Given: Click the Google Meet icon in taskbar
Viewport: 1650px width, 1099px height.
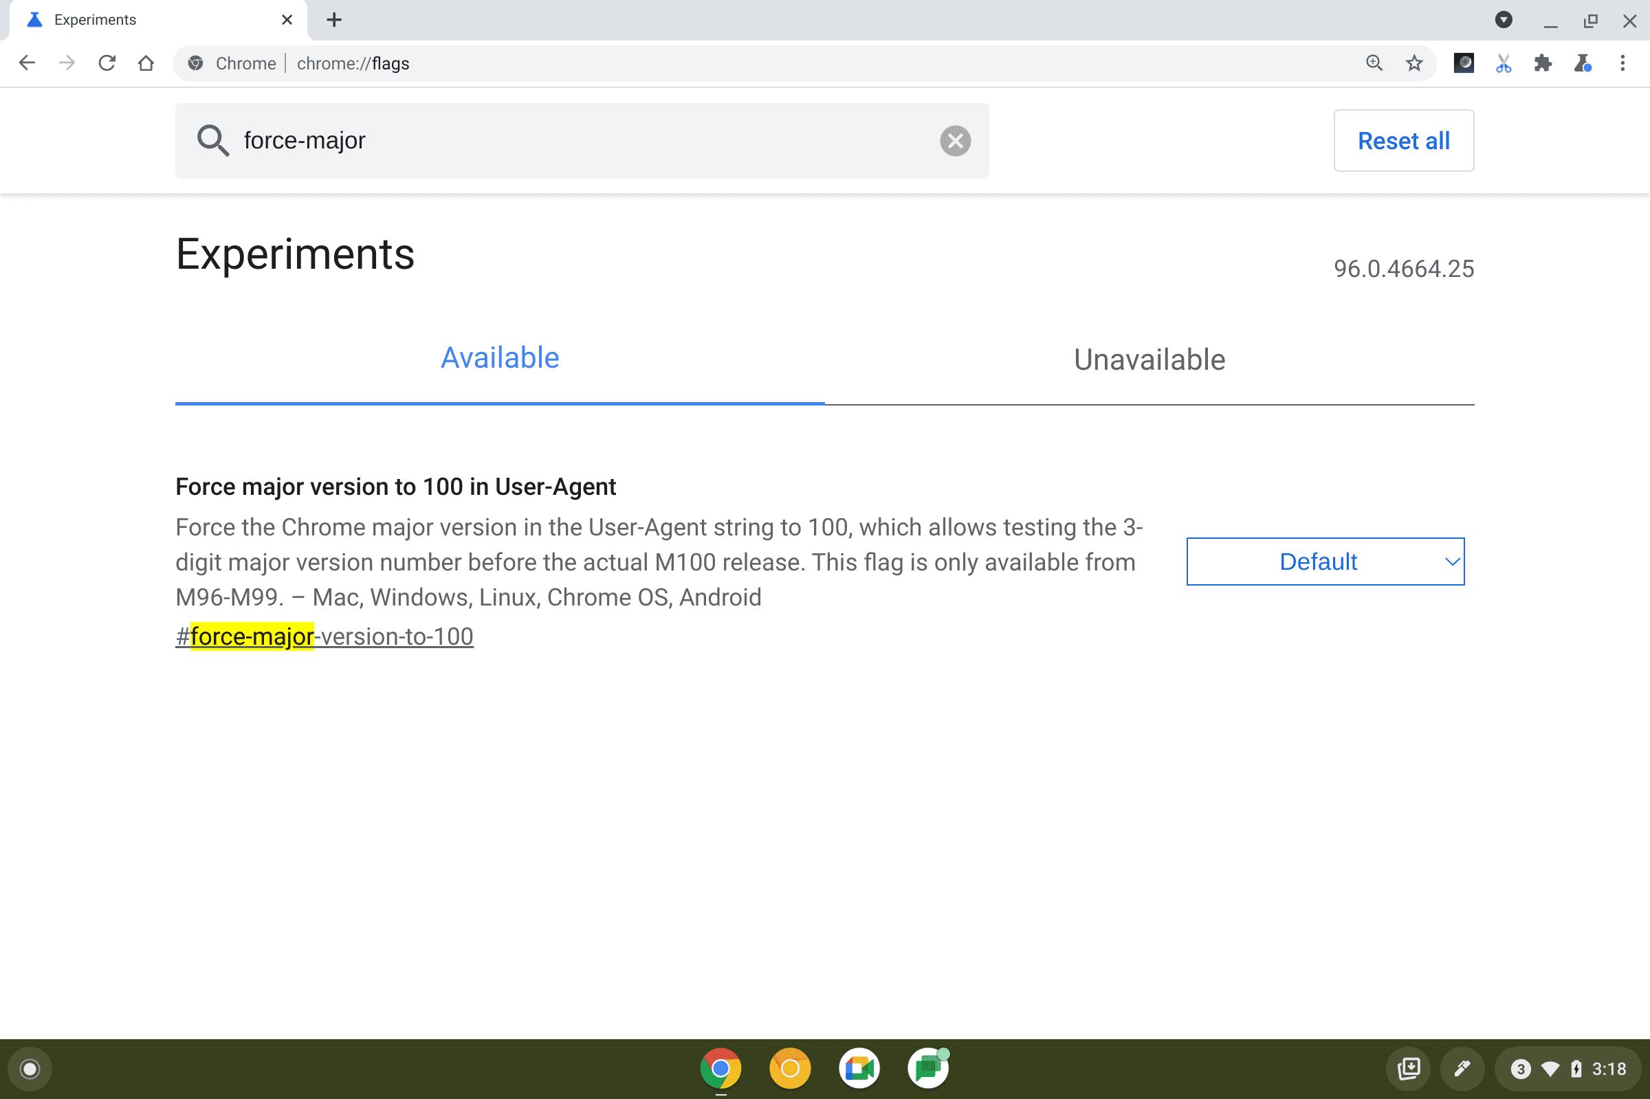Looking at the screenshot, I should pos(860,1067).
